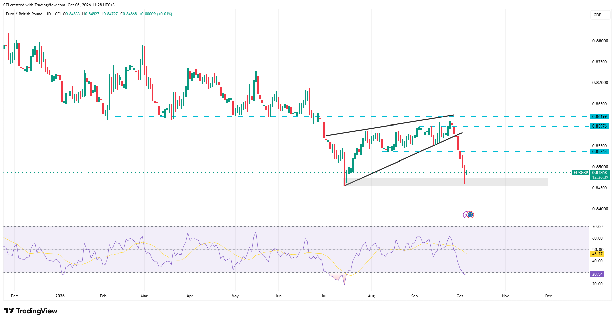Click the Oct label on time axis
Viewport: 615px width, 321px height.
pos(460,296)
